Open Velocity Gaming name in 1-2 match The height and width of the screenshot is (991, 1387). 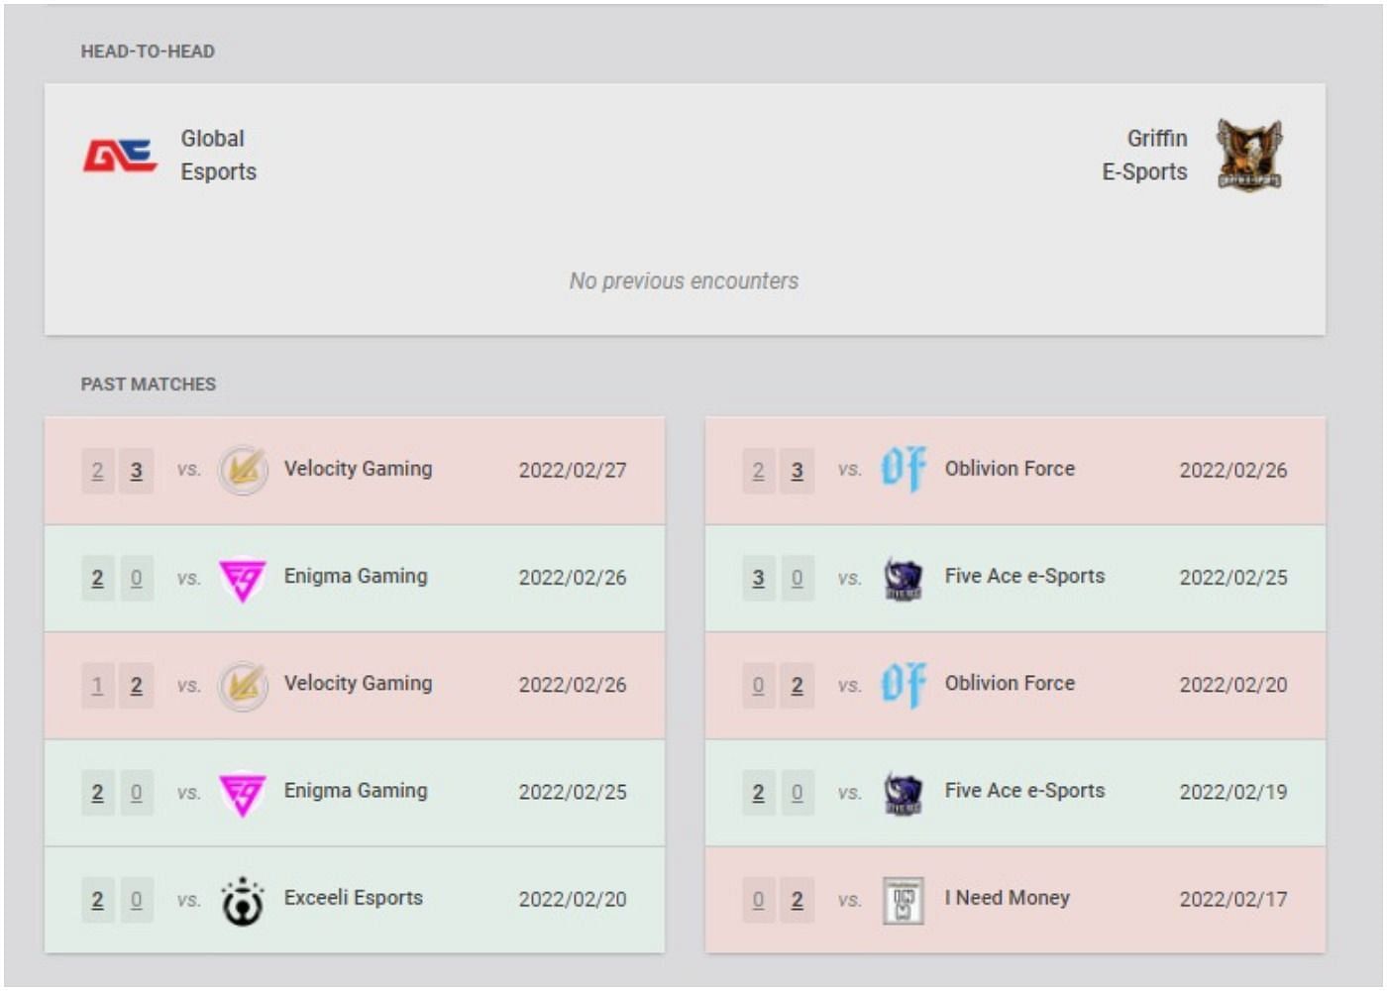click(358, 683)
